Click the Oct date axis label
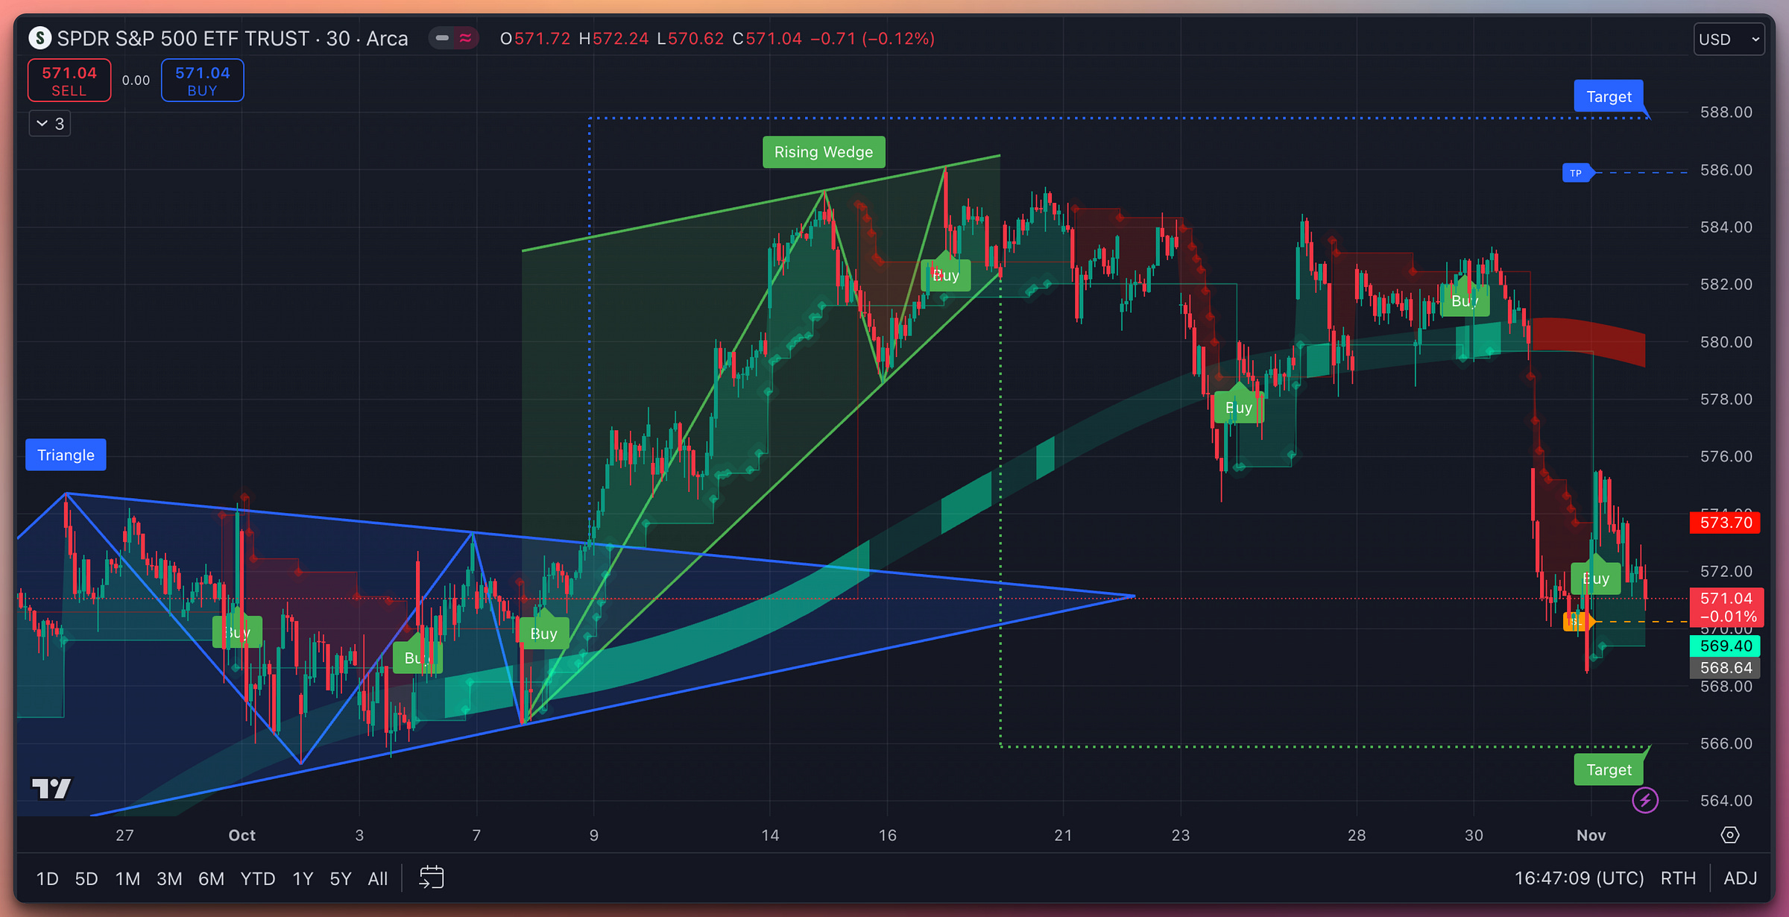1789x917 pixels. (242, 836)
